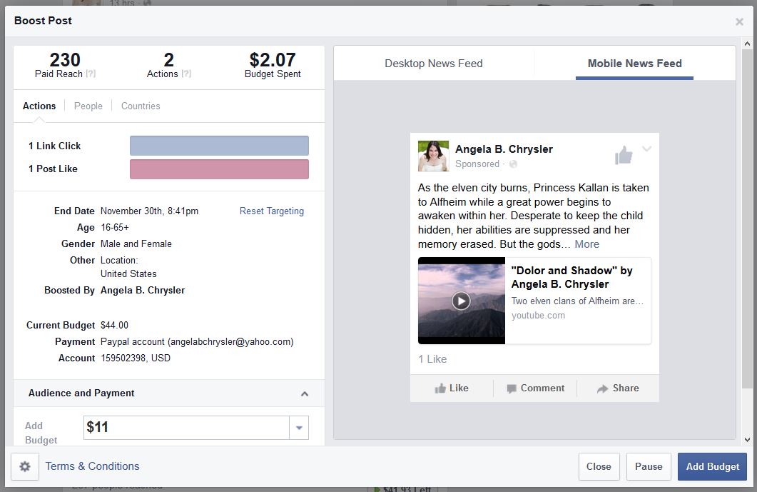Click the 1 Like count in preview
757x492 pixels.
(432, 359)
